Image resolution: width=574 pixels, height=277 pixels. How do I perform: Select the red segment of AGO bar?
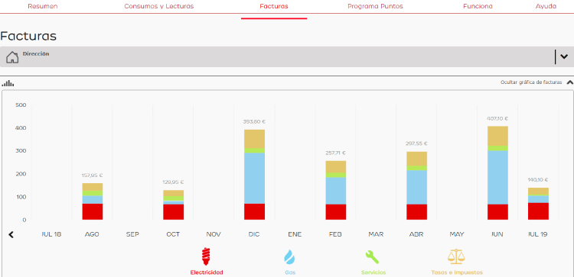pyautogui.click(x=93, y=211)
